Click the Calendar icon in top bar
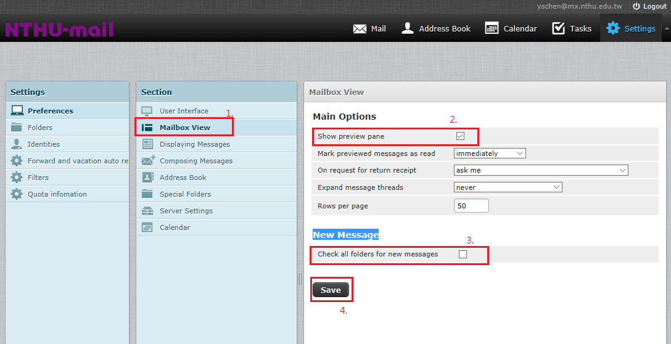Image resolution: width=671 pixels, height=344 pixels. tap(492, 28)
